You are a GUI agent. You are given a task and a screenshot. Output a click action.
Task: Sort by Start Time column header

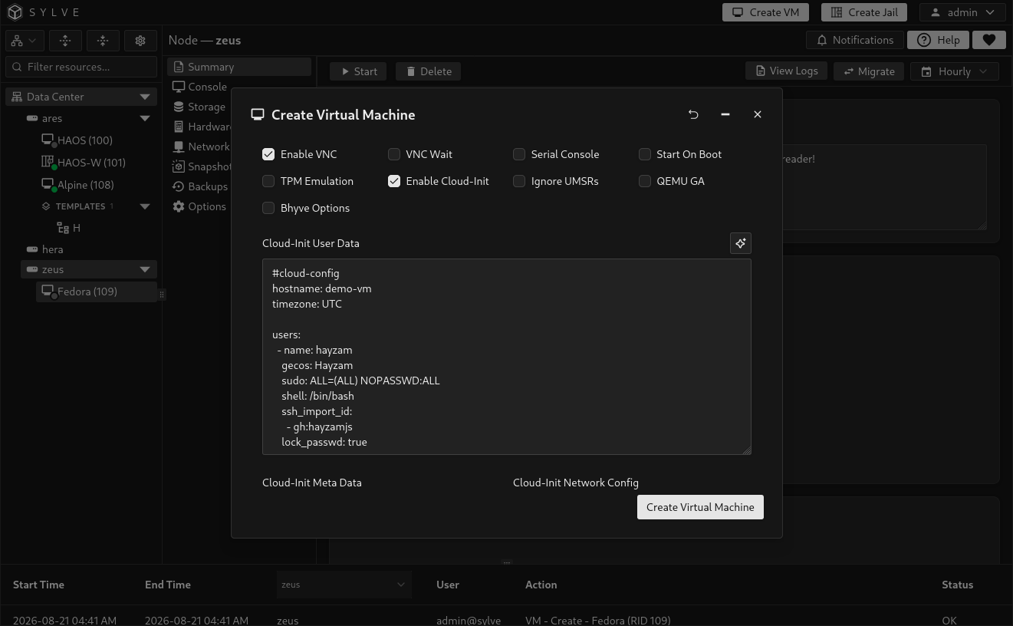click(x=38, y=585)
